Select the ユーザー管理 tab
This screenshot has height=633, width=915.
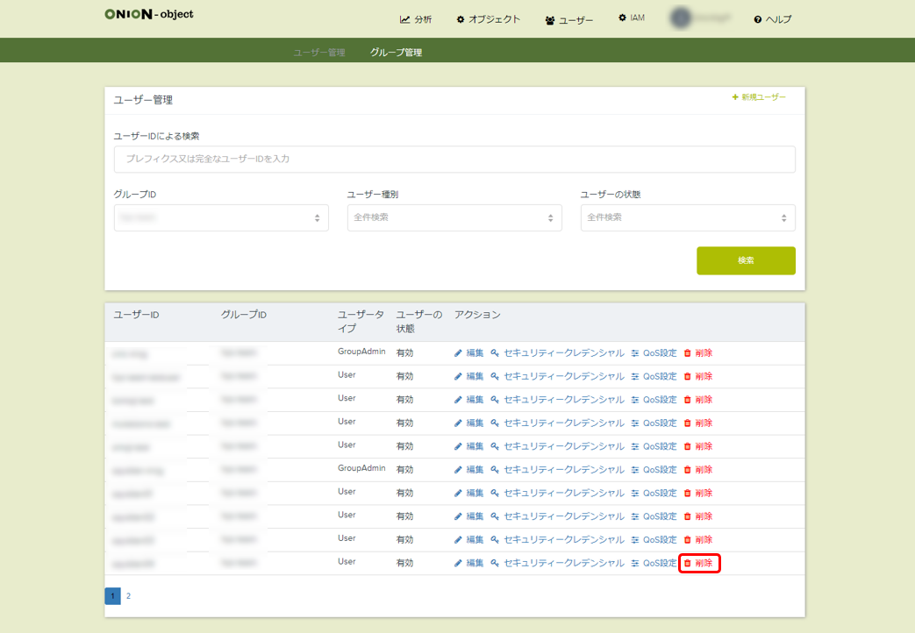click(319, 53)
